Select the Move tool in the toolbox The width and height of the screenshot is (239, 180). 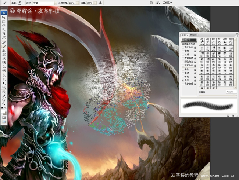click(4, 18)
